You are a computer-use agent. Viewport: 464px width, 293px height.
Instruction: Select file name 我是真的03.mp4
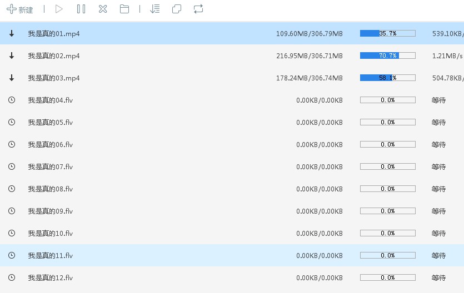[x=54, y=78]
